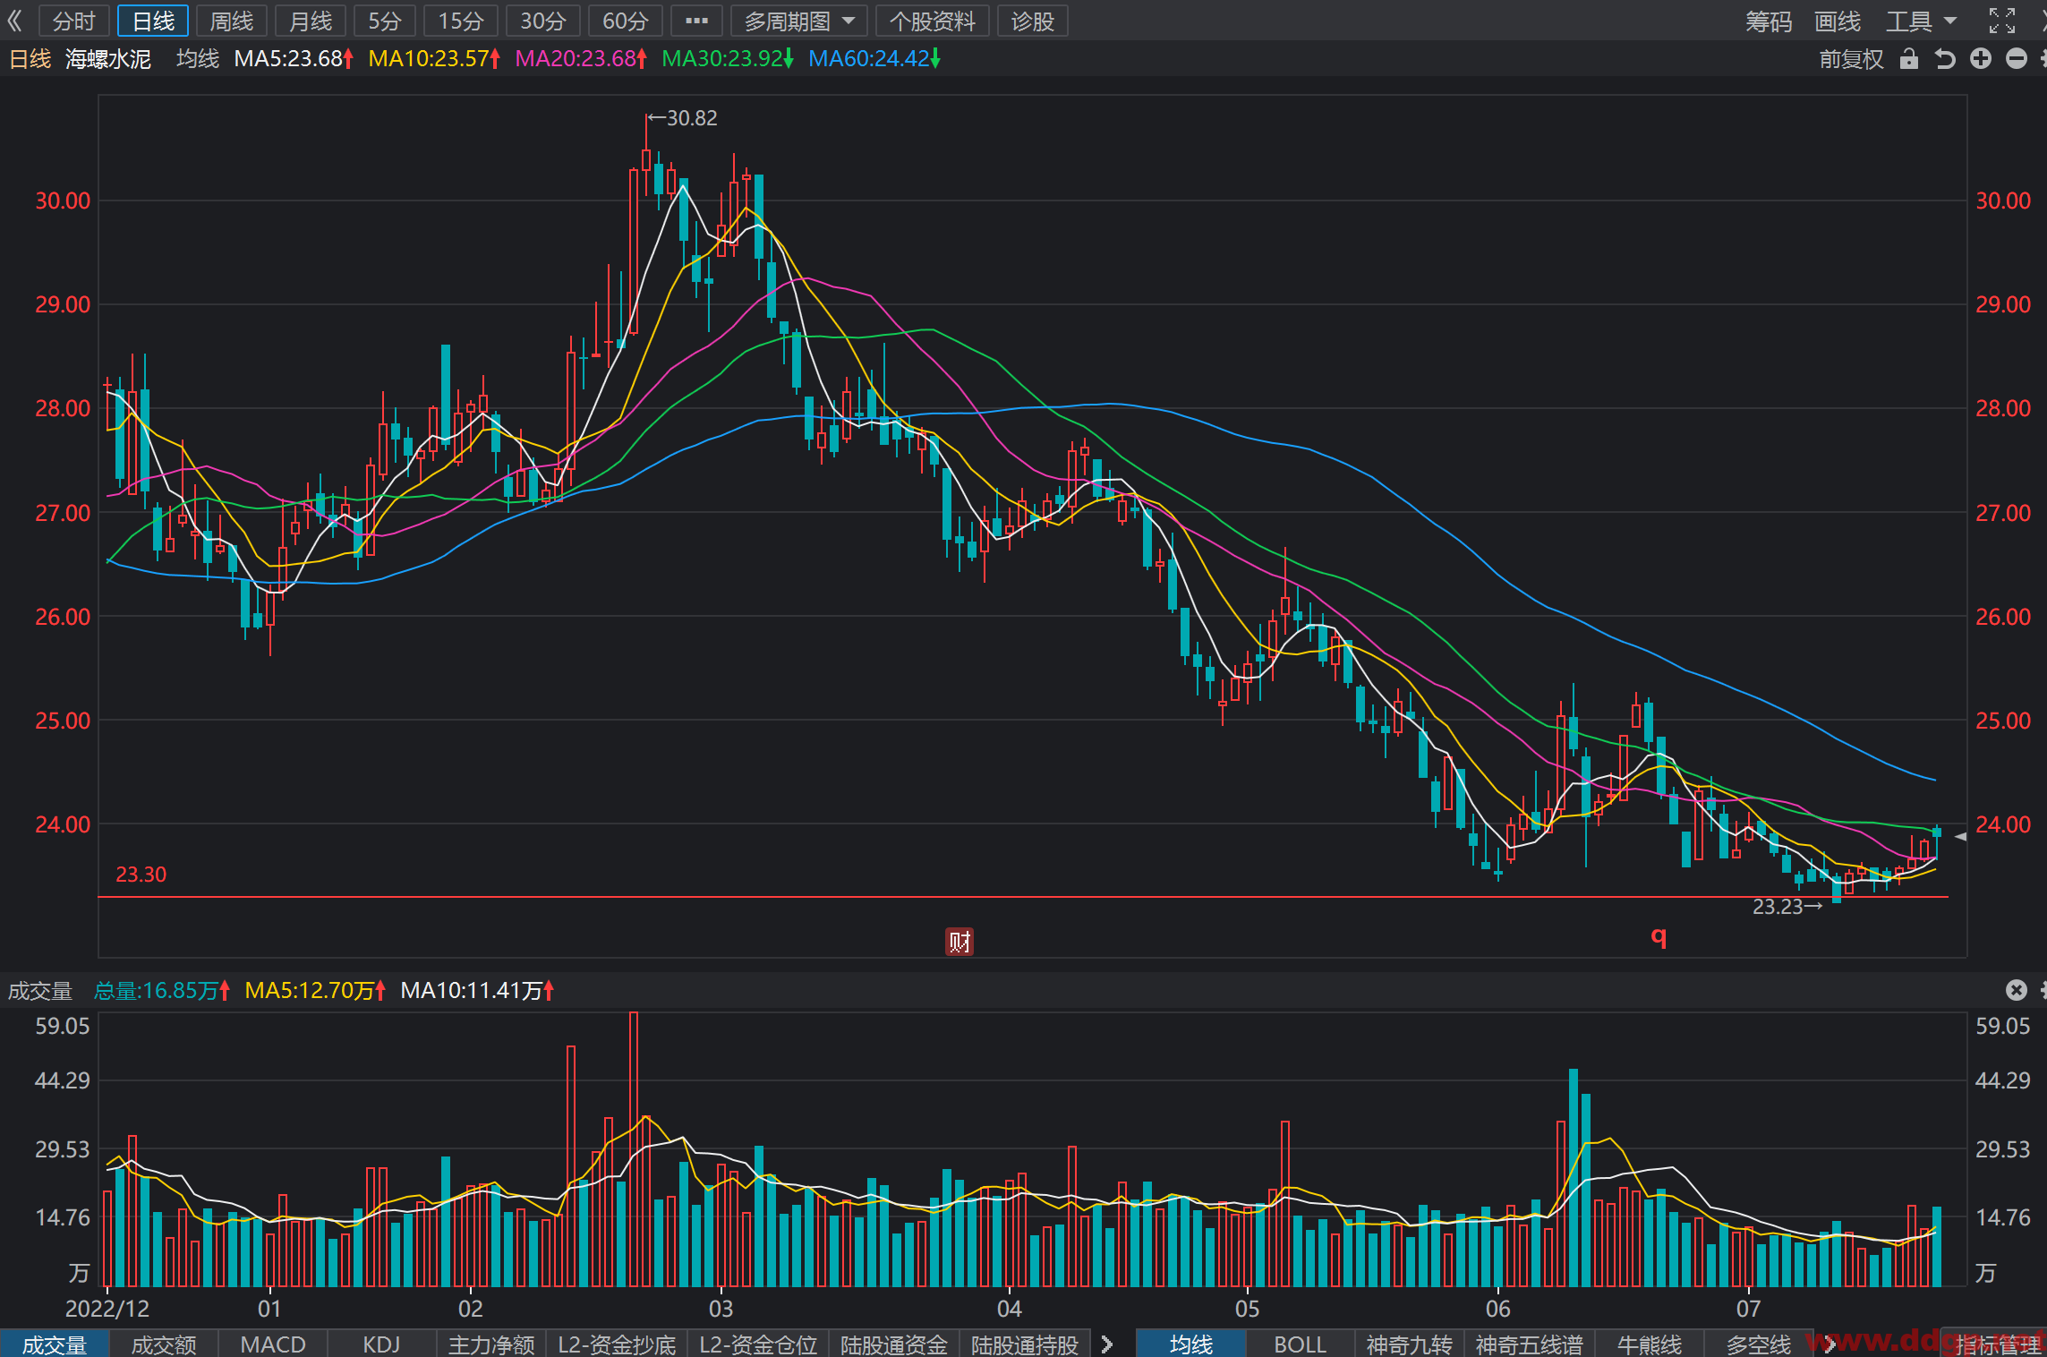Select the MACD indicator tab

pos(273,1344)
